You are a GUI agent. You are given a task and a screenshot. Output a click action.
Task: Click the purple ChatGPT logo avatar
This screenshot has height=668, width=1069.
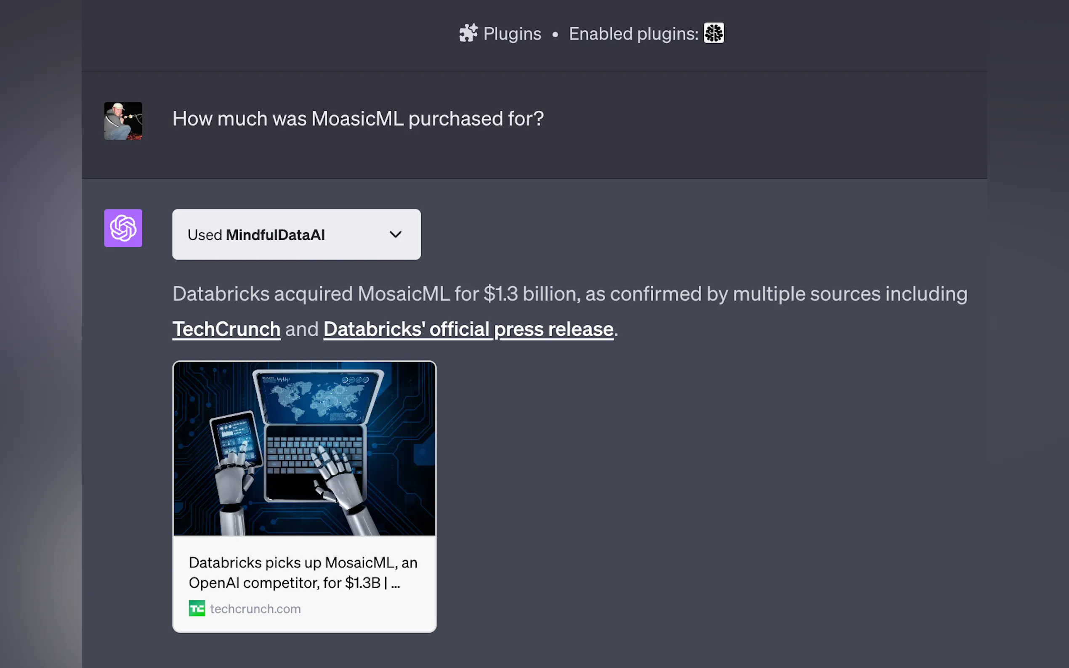(x=123, y=228)
